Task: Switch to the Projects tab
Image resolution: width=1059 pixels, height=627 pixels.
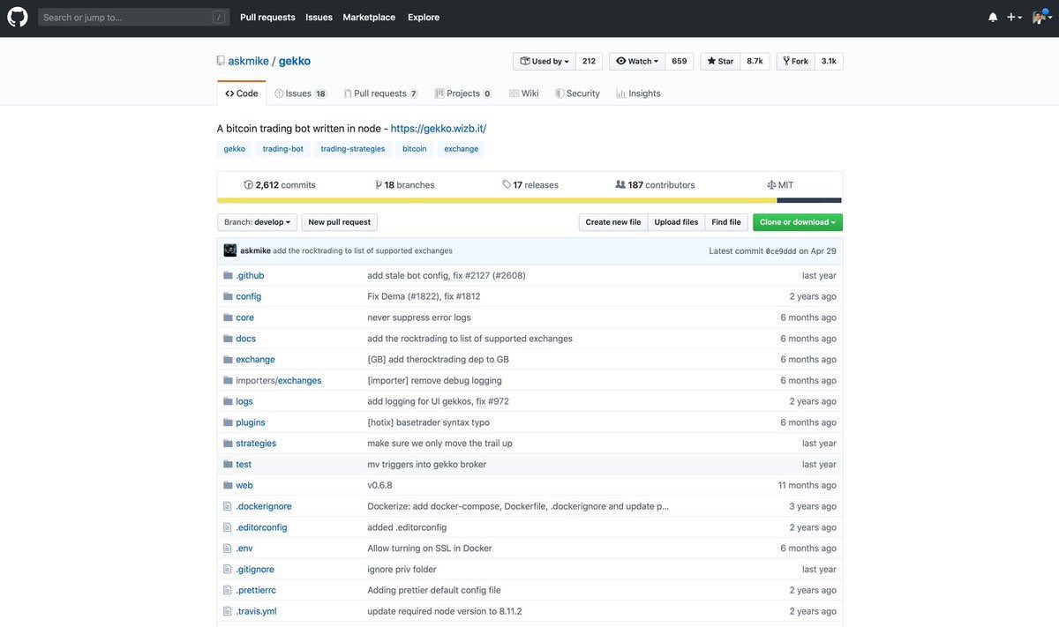Action: (x=463, y=93)
